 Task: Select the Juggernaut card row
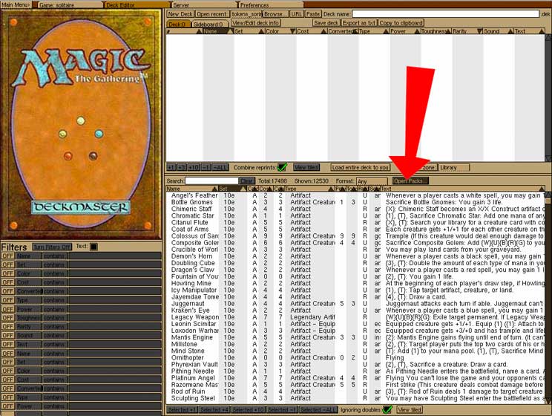(355, 304)
